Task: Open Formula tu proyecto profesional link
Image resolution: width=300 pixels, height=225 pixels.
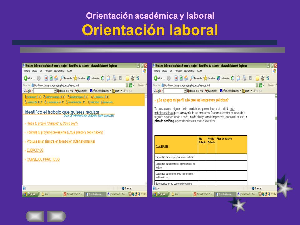Action: click(65, 132)
